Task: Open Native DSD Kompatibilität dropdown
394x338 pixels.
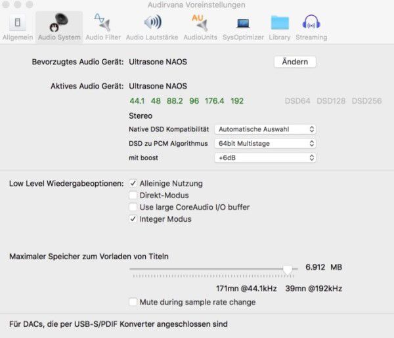Action: coord(265,129)
